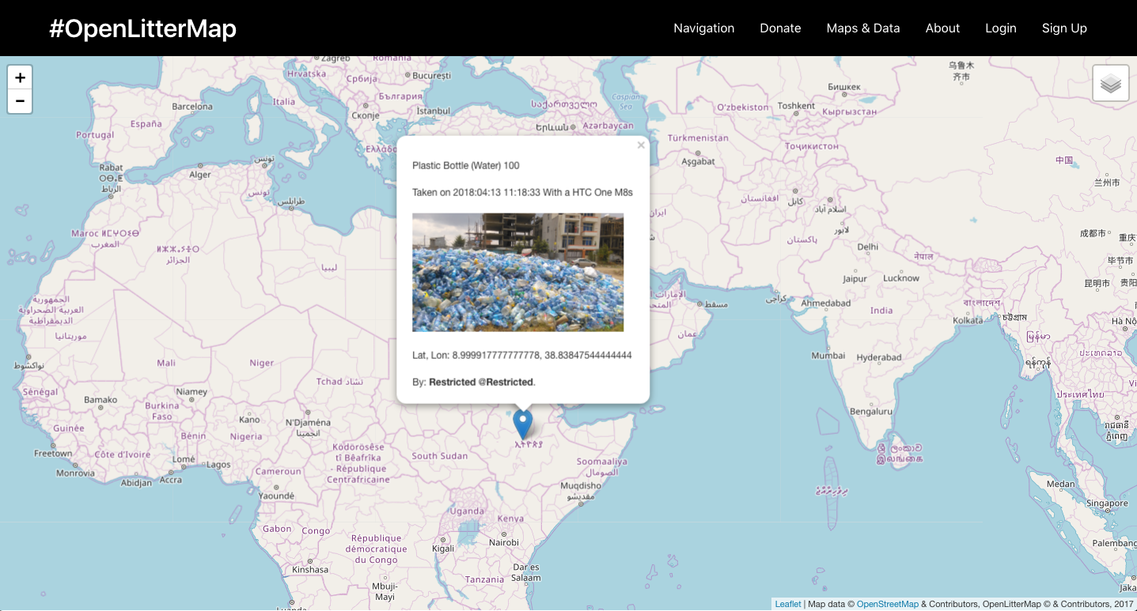Click the Türkmenistan country label
Viewport: 1137px width, 611px height.
tap(698, 138)
